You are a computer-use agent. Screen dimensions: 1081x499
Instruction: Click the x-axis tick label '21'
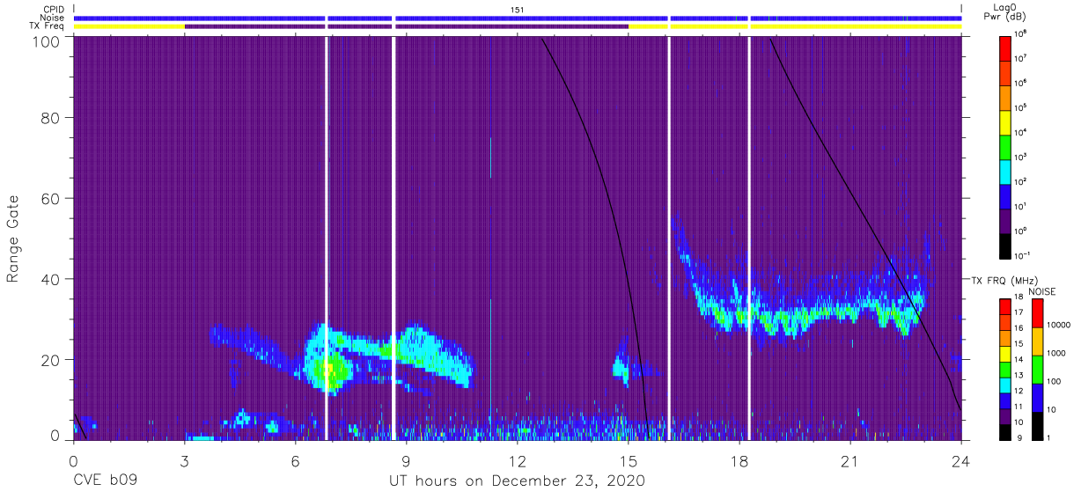[x=849, y=461]
